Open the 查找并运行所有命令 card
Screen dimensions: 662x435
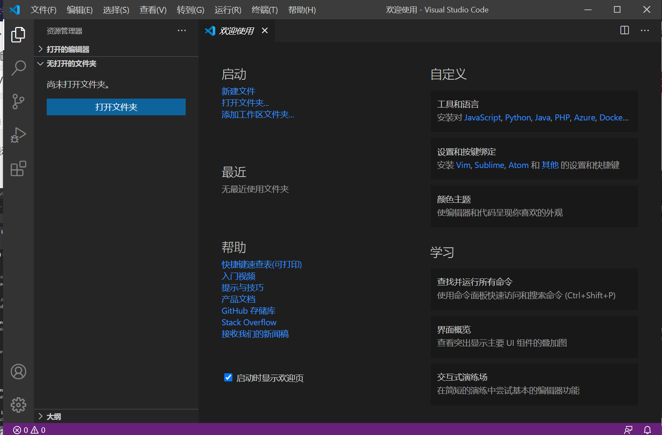pyautogui.click(x=534, y=289)
